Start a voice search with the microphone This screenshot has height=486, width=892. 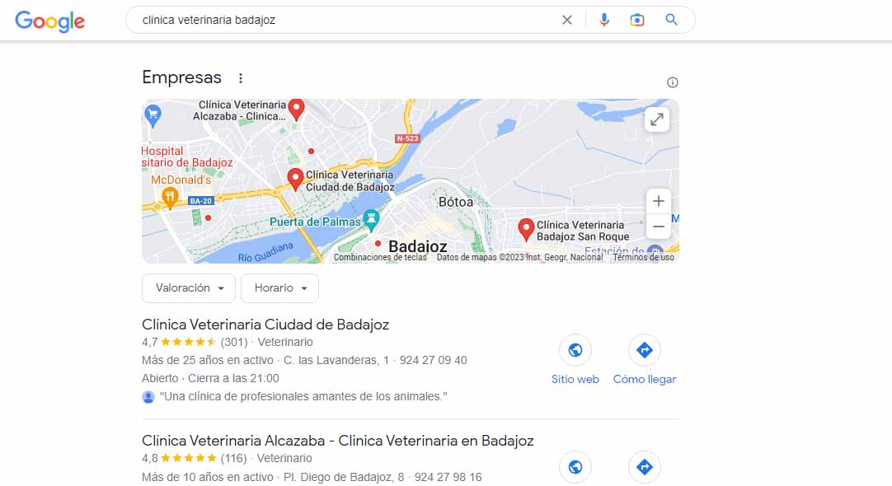pos(604,20)
